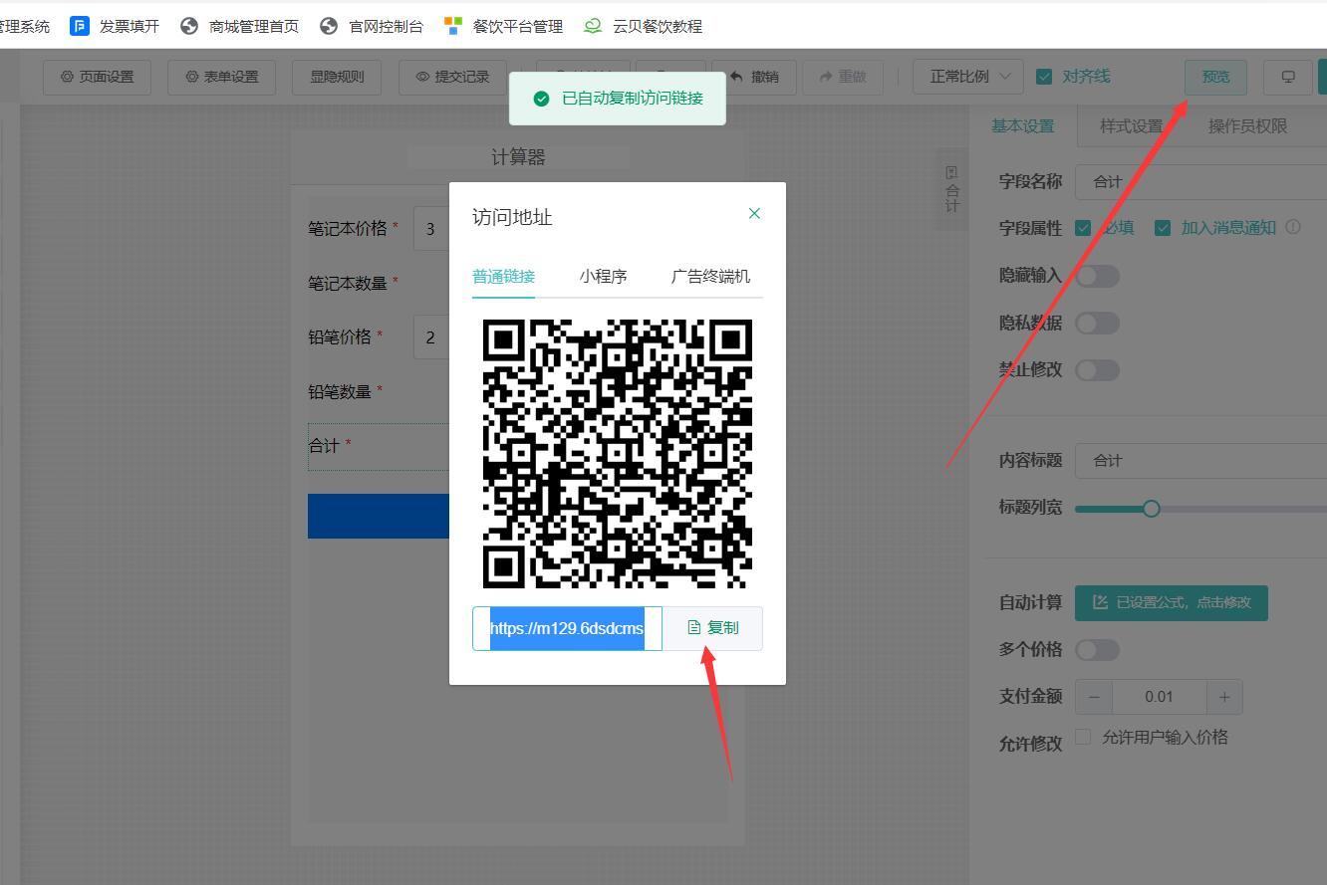Click the 撤销 undo button
Screen dimensions: 1327x885
[x=755, y=77]
